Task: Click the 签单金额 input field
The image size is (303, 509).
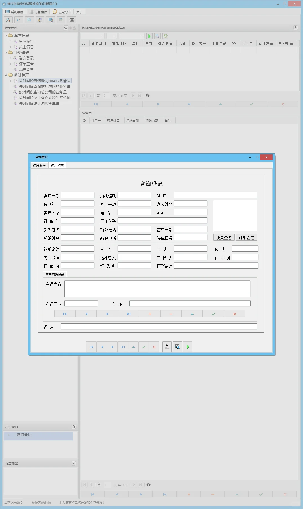Action: [78, 249]
